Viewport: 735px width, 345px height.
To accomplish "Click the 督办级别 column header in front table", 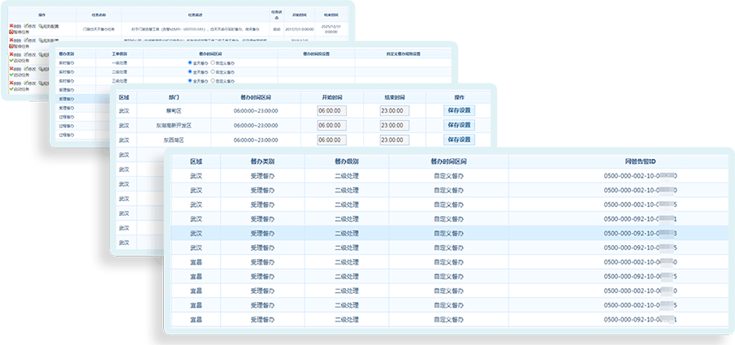I will click(348, 161).
